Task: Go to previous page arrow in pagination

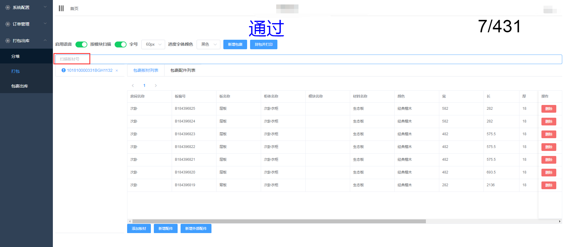Action: click(133, 86)
